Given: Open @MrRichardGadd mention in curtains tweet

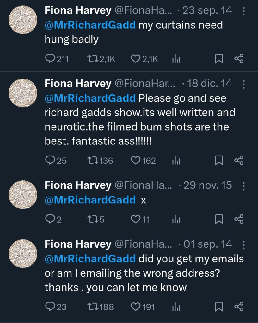Looking at the screenshot, I should pos(90,25).
